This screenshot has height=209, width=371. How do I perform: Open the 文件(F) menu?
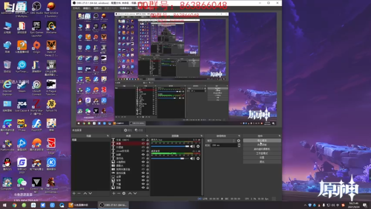pos(76,8)
